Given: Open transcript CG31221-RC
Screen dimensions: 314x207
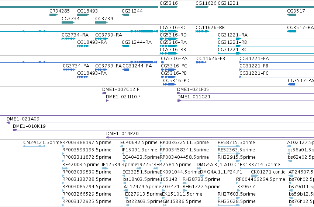Looking at the screenshot, I should tap(266, 53).
